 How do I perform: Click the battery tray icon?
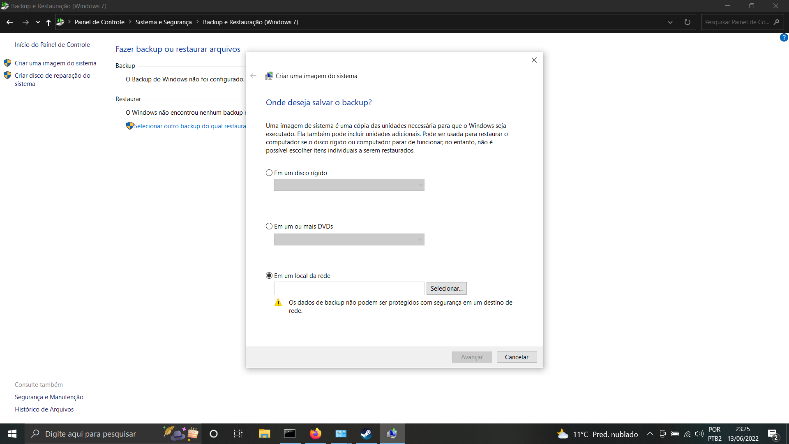675,434
